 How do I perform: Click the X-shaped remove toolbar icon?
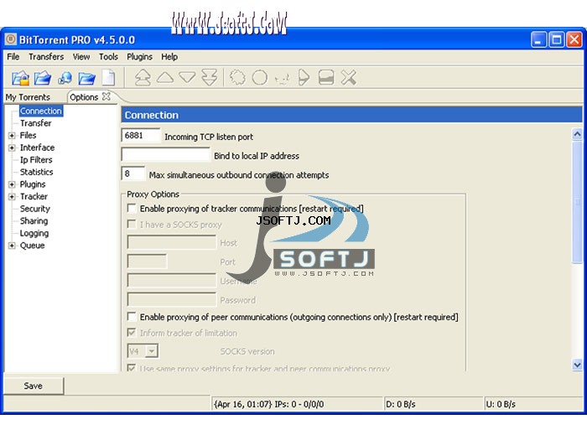[349, 77]
